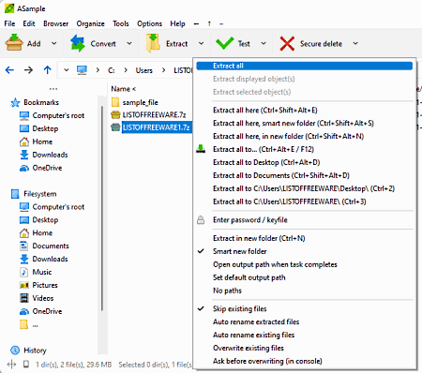This screenshot has width=422, height=373.
Task: Click the download icon beside Extract all to
Action: [x=201, y=149]
